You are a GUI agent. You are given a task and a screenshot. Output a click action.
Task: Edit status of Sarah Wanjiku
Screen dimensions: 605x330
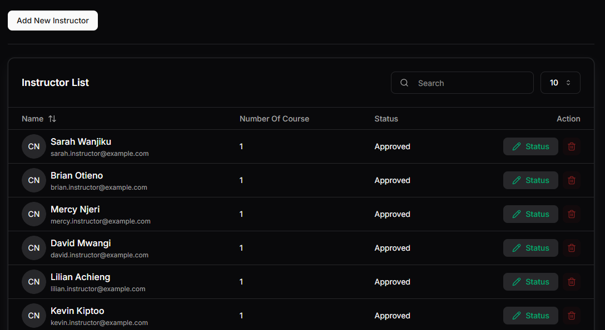click(530, 146)
